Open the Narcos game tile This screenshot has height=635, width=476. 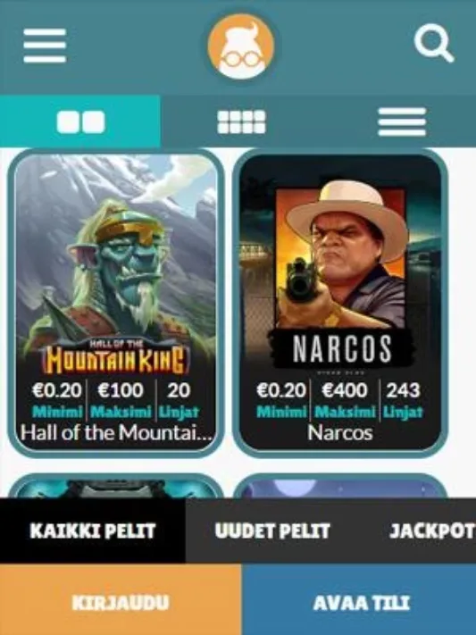pyautogui.click(x=340, y=303)
